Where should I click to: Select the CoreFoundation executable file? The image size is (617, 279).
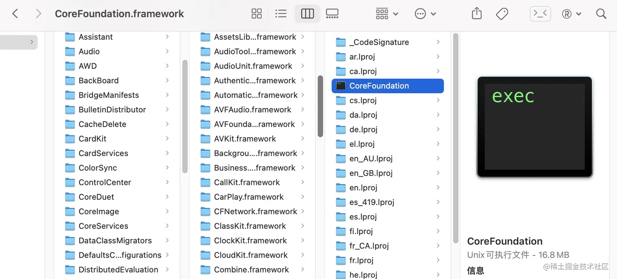pyautogui.click(x=388, y=86)
